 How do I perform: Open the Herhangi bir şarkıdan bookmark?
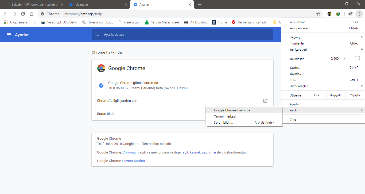(x=250, y=22)
